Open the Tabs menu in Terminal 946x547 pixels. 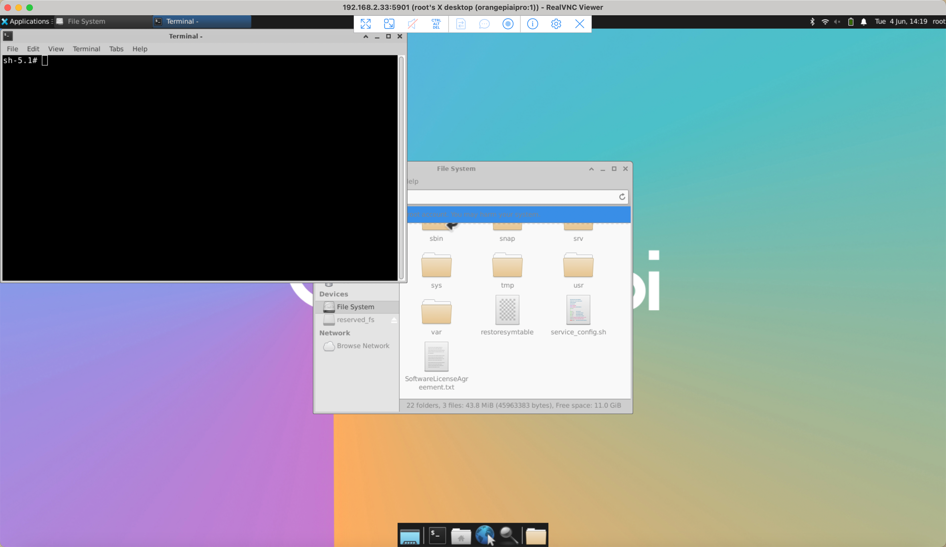point(116,49)
